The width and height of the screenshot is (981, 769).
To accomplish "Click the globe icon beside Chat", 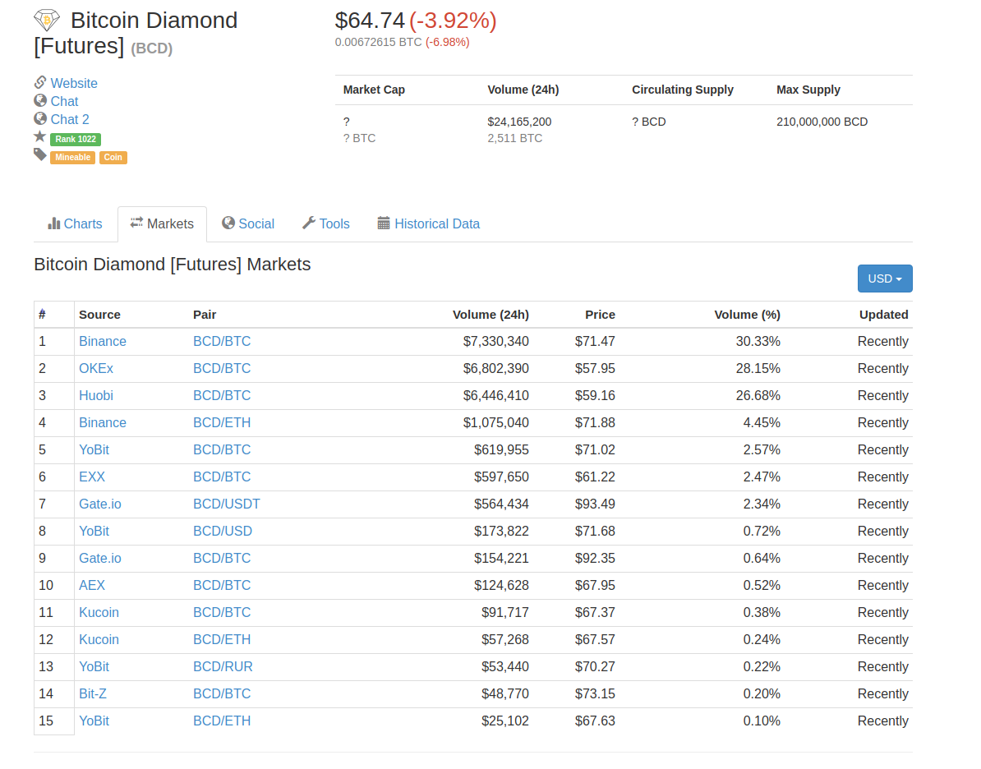I will pos(40,100).
